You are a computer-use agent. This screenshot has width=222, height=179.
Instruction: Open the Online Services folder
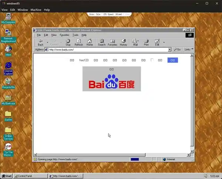(x=9, y=134)
